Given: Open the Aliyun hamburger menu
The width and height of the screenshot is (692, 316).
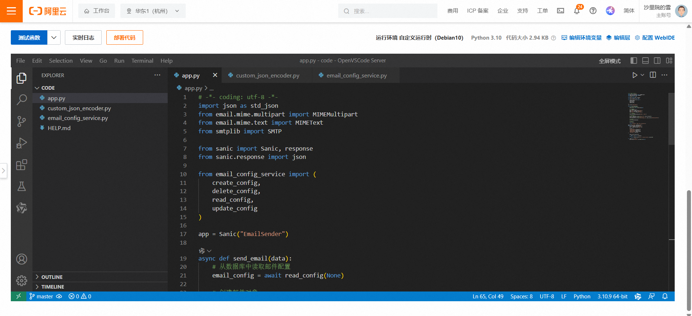Looking at the screenshot, I should tap(11, 11).
